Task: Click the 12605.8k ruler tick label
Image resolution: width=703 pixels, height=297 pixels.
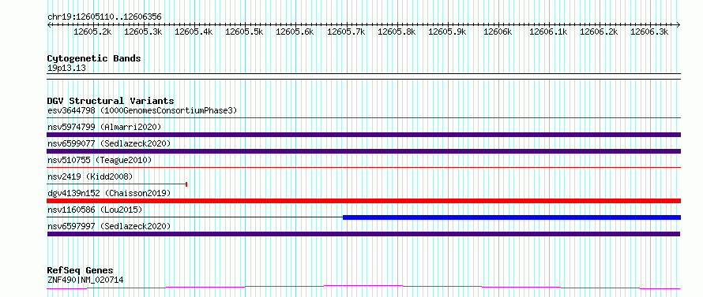Action: point(397,32)
